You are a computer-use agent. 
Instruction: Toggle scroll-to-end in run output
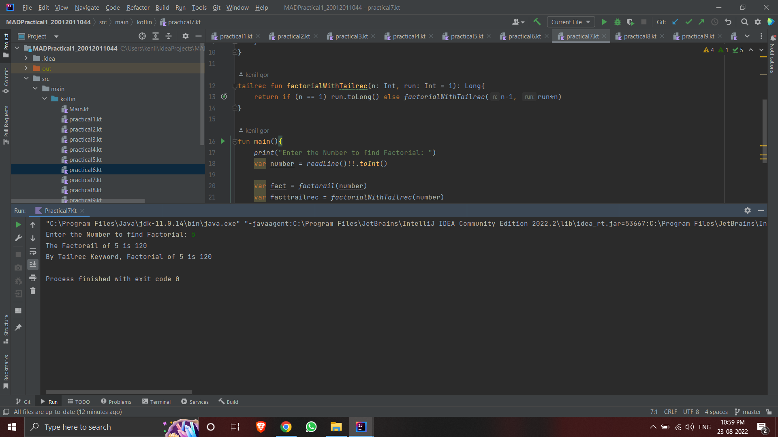[x=33, y=264]
